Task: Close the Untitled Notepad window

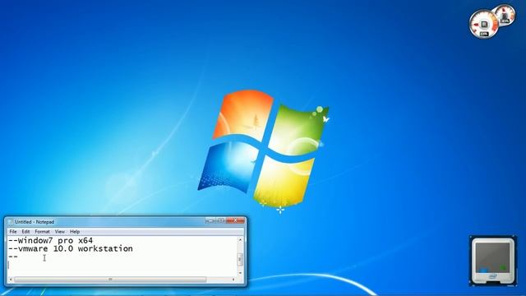Action: [235, 220]
